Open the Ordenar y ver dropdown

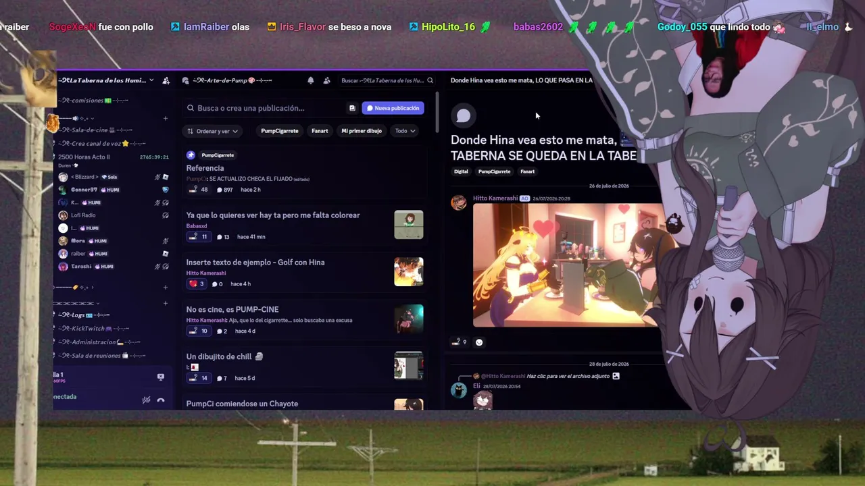click(x=212, y=131)
